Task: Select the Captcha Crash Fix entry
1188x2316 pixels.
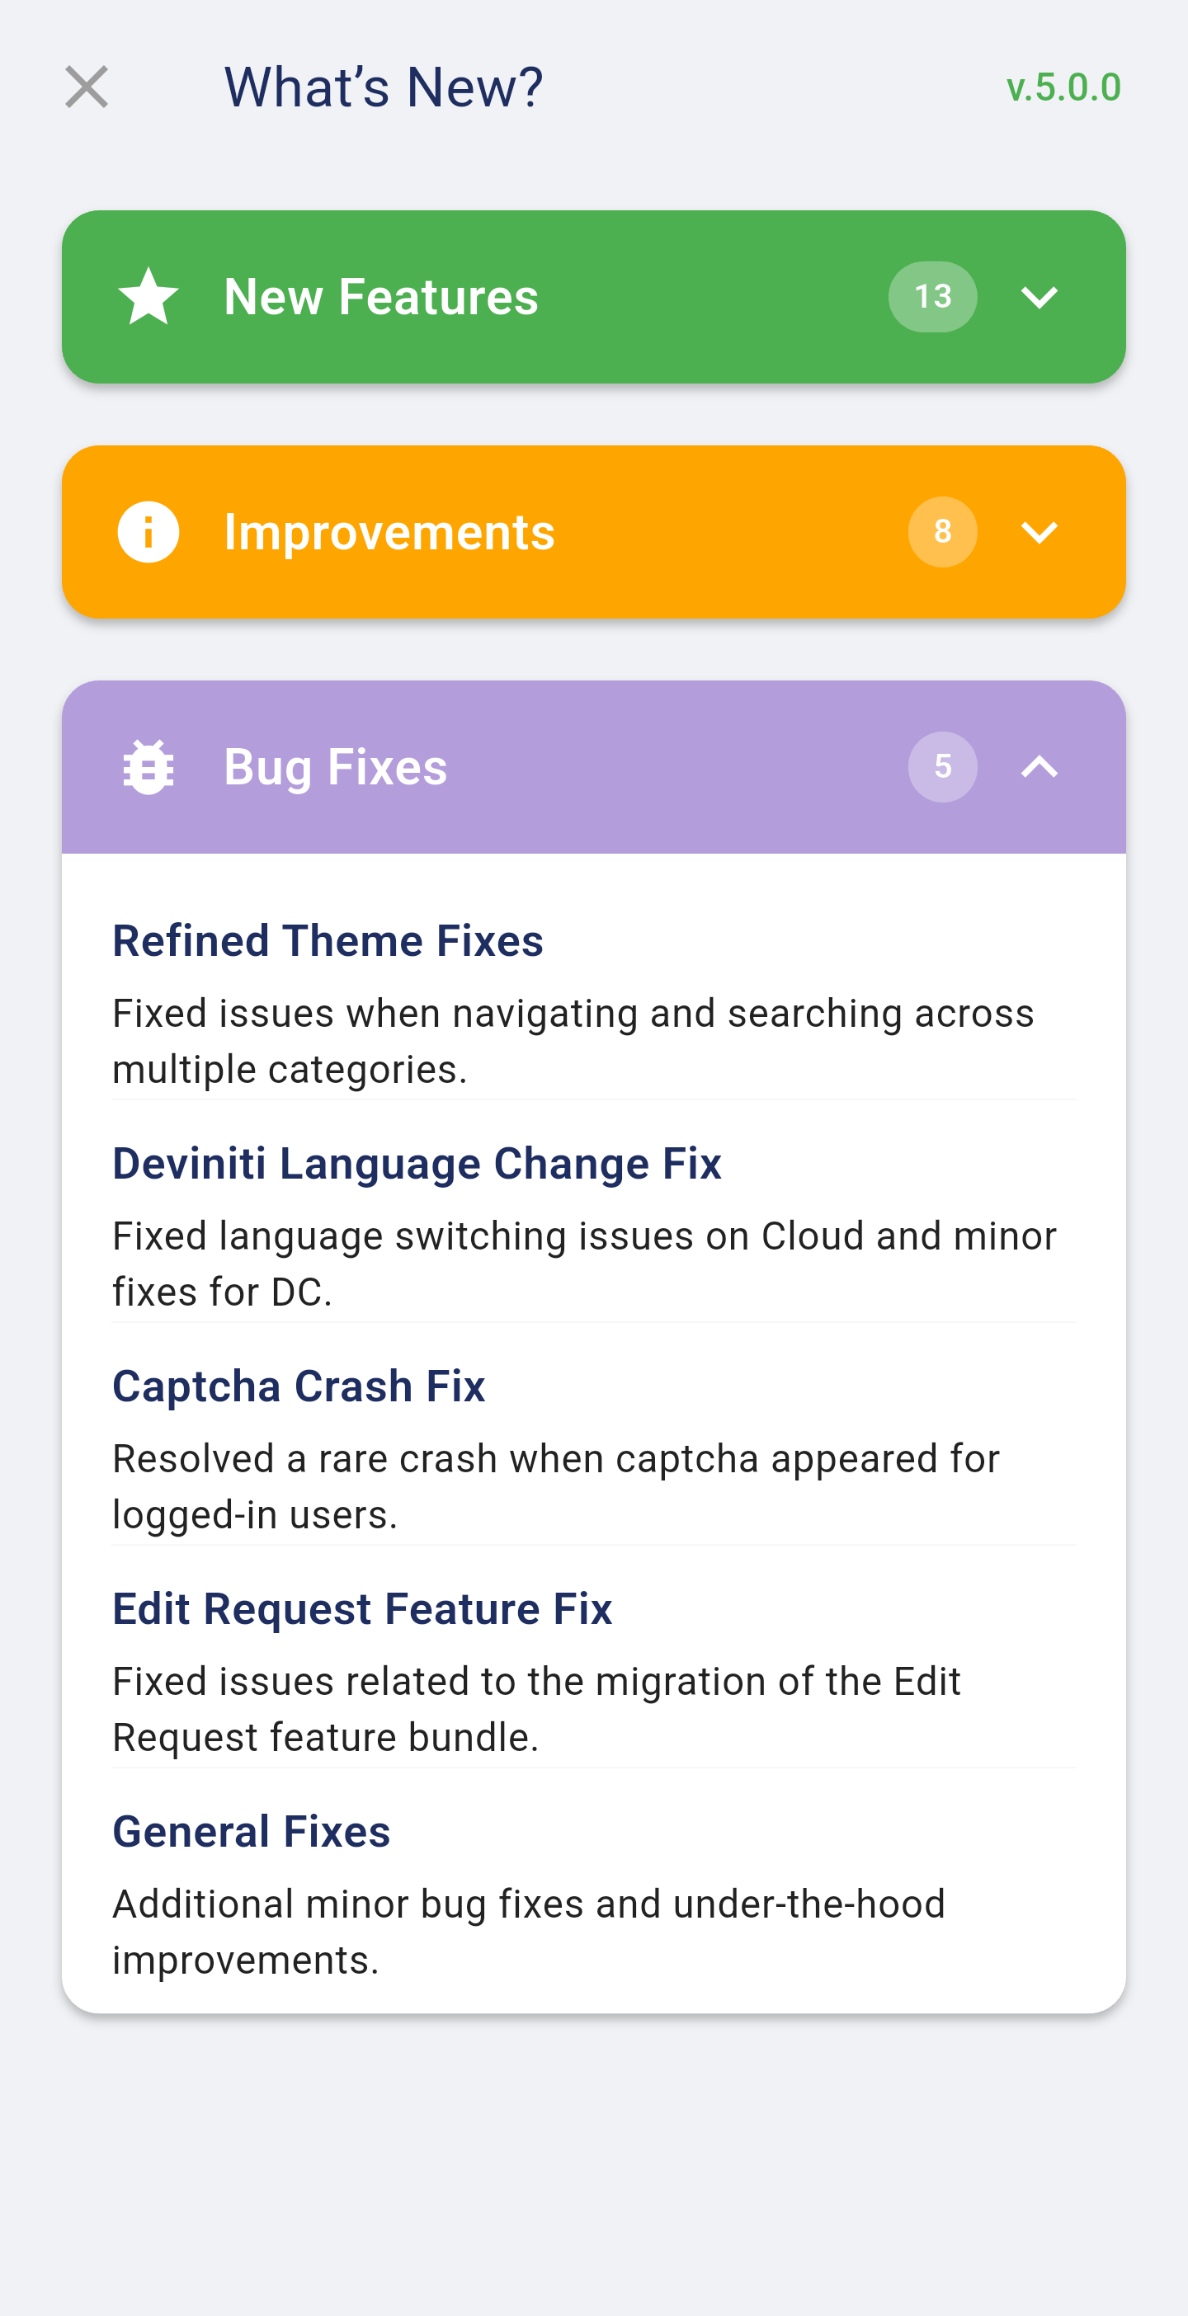Action: [x=299, y=1386]
